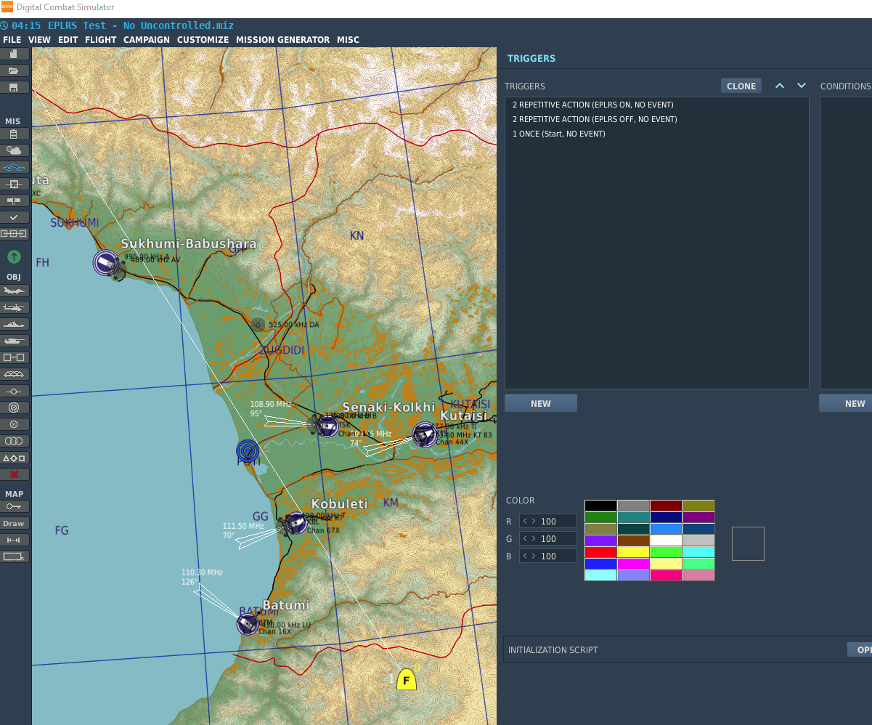Screen dimensions: 872x725
Task: Increase the G color value
Action: [x=534, y=539]
